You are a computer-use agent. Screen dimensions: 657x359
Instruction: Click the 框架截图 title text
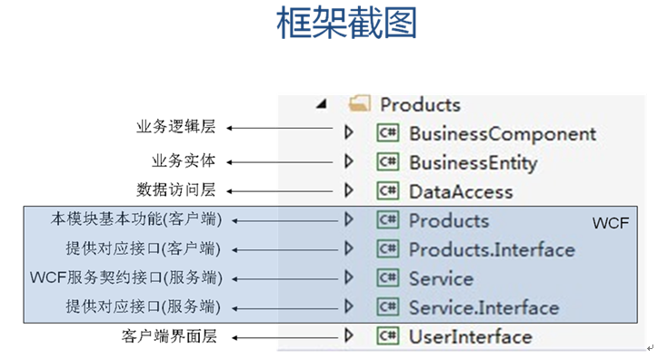[346, 23]
